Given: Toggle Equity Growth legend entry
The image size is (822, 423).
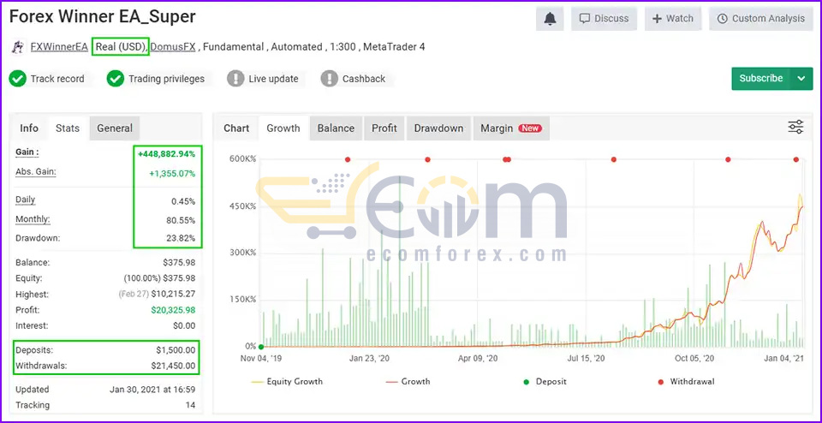Looking at the screenshot, I should tap(287, 382).
